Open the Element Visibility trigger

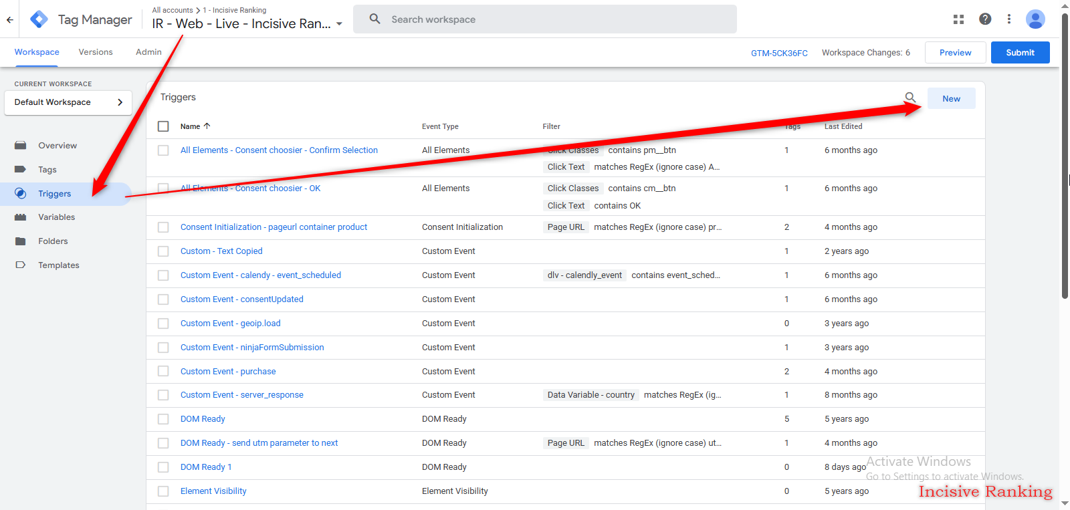pyautogui.click(x=213, y=491)
